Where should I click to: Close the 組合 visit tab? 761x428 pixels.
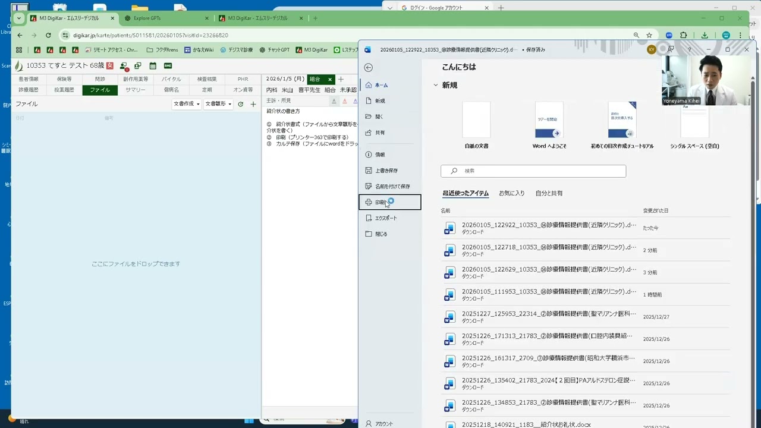(x=330, y=79)
